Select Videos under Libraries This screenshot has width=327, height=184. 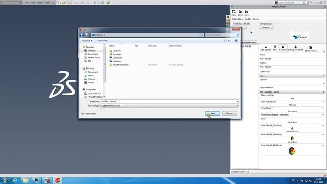91,83
